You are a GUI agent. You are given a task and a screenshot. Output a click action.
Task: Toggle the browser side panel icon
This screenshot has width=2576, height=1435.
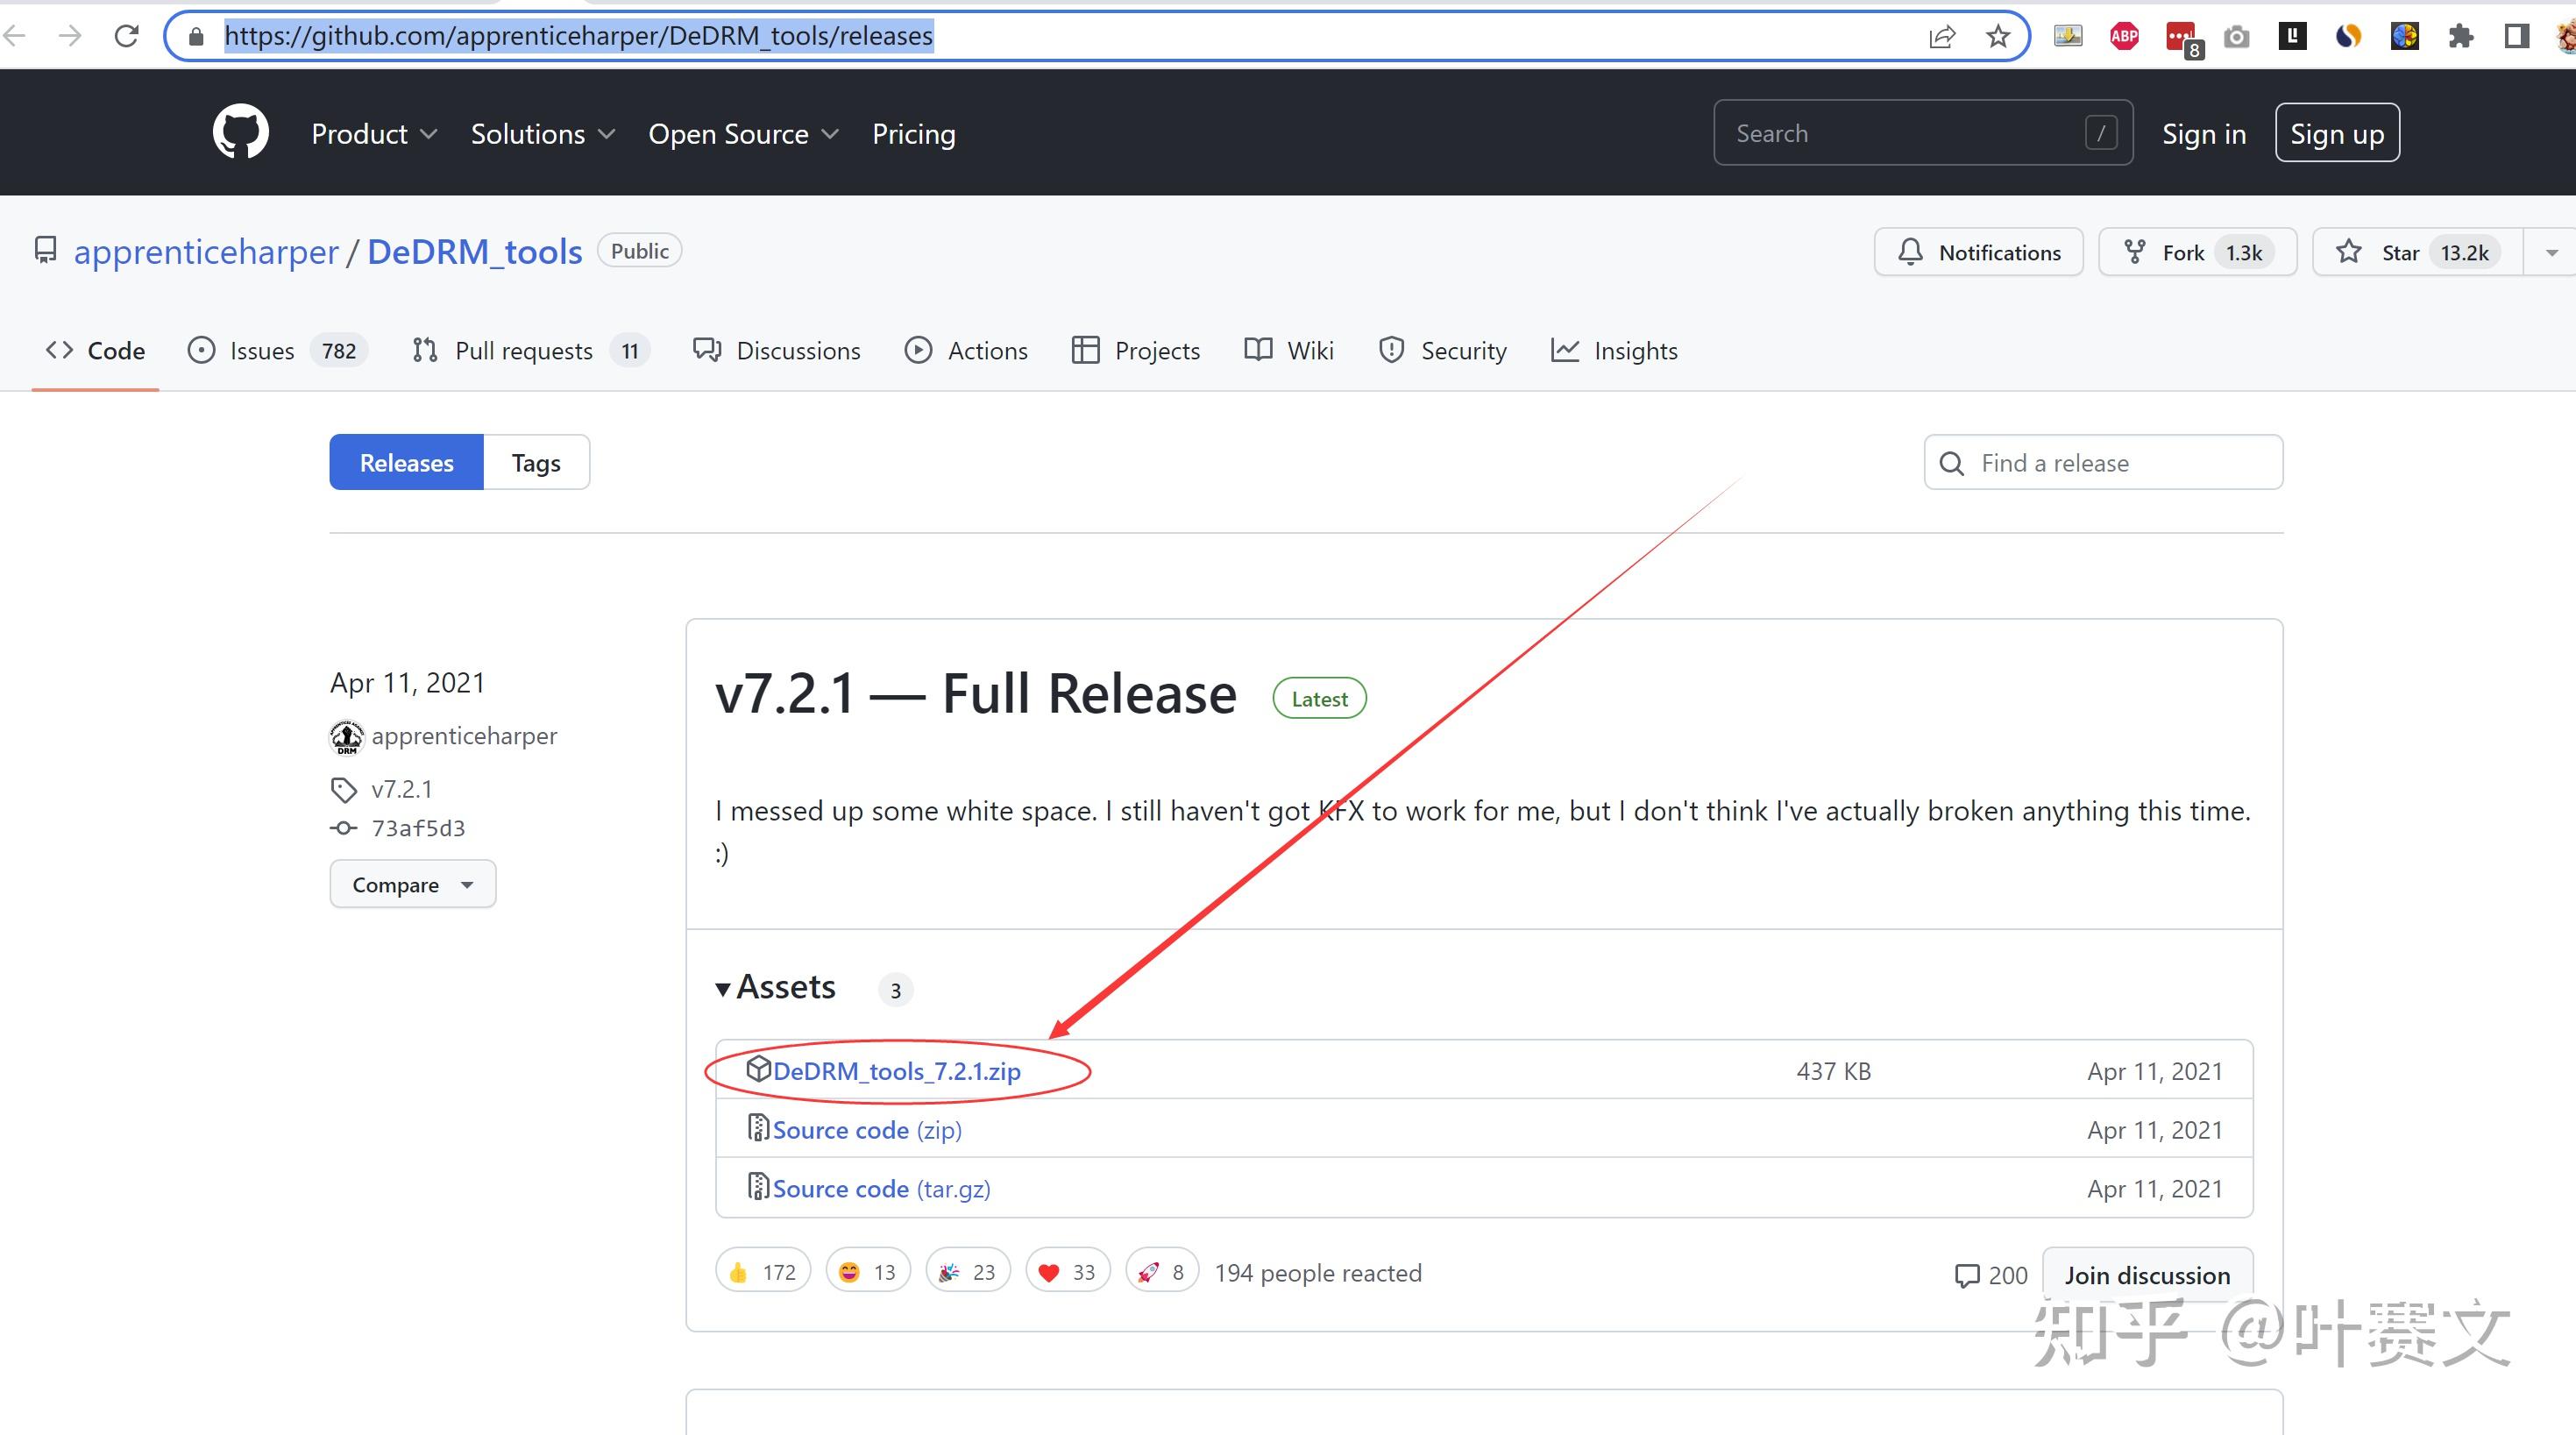tap(2516, 36)
